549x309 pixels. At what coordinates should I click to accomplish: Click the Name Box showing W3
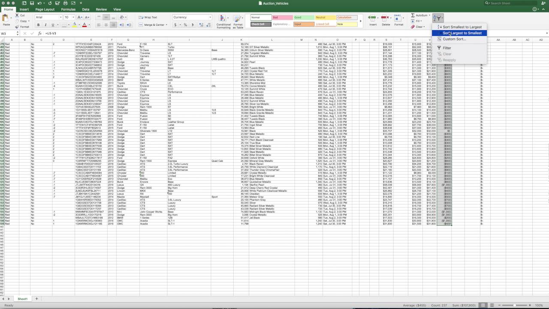9,33
